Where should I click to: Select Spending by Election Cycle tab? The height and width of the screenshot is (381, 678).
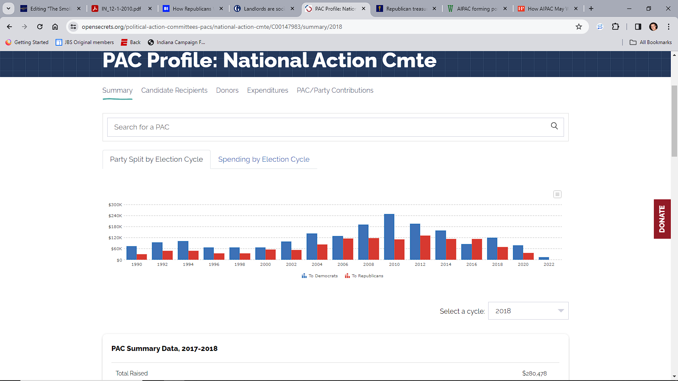(264, 159)
